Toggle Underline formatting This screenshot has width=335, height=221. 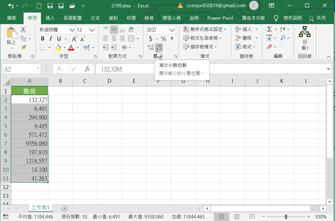click(x=59, y=38)
